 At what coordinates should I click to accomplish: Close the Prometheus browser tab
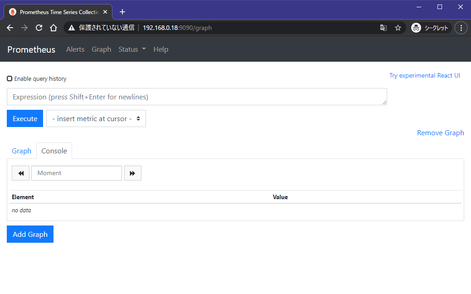105,12
